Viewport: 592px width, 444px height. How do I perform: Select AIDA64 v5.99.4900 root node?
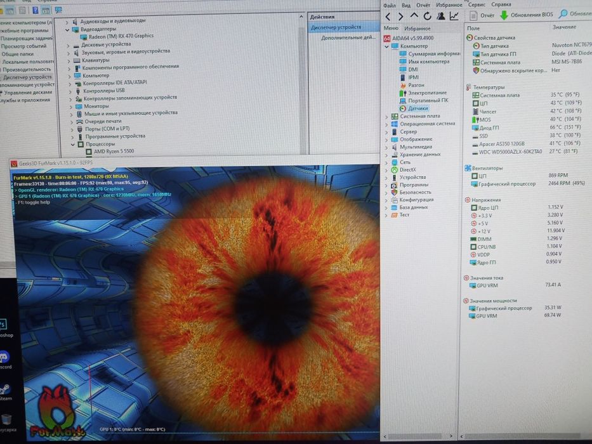click(409, 38)
